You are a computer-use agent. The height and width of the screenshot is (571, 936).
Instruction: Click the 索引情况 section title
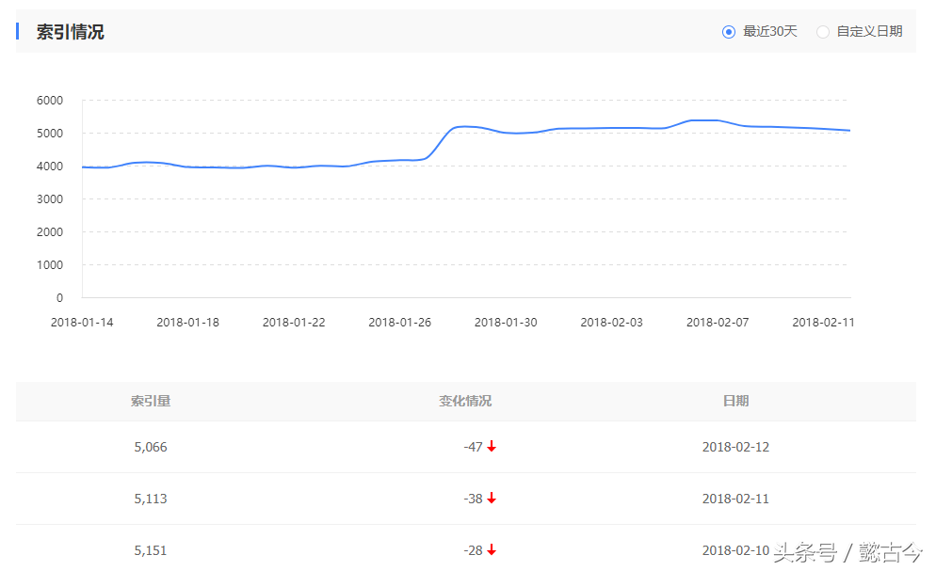click(x=70, y=32)
